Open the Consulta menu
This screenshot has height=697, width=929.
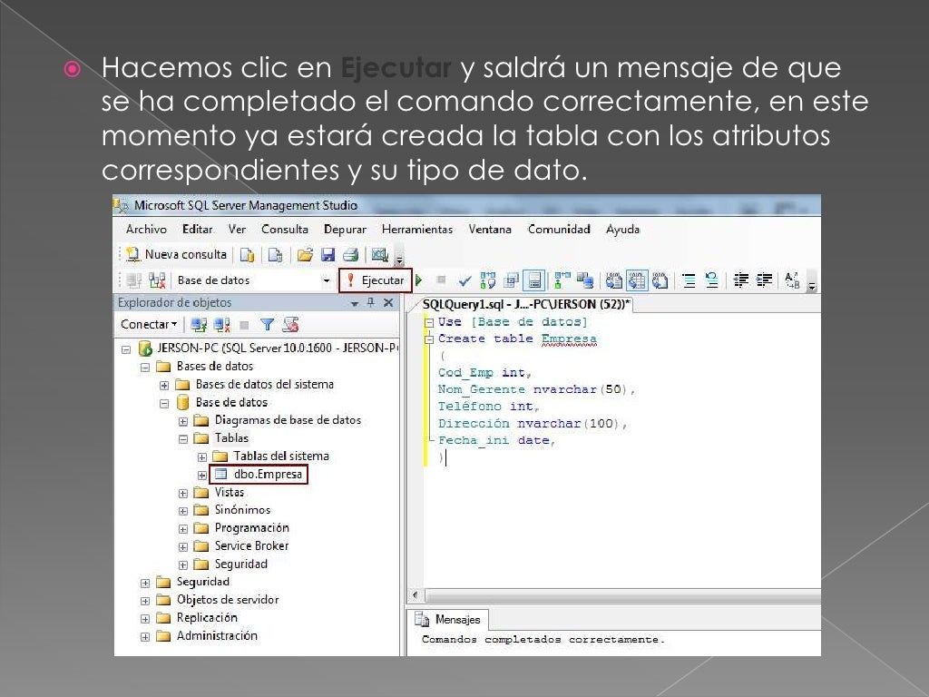[285, 230]
